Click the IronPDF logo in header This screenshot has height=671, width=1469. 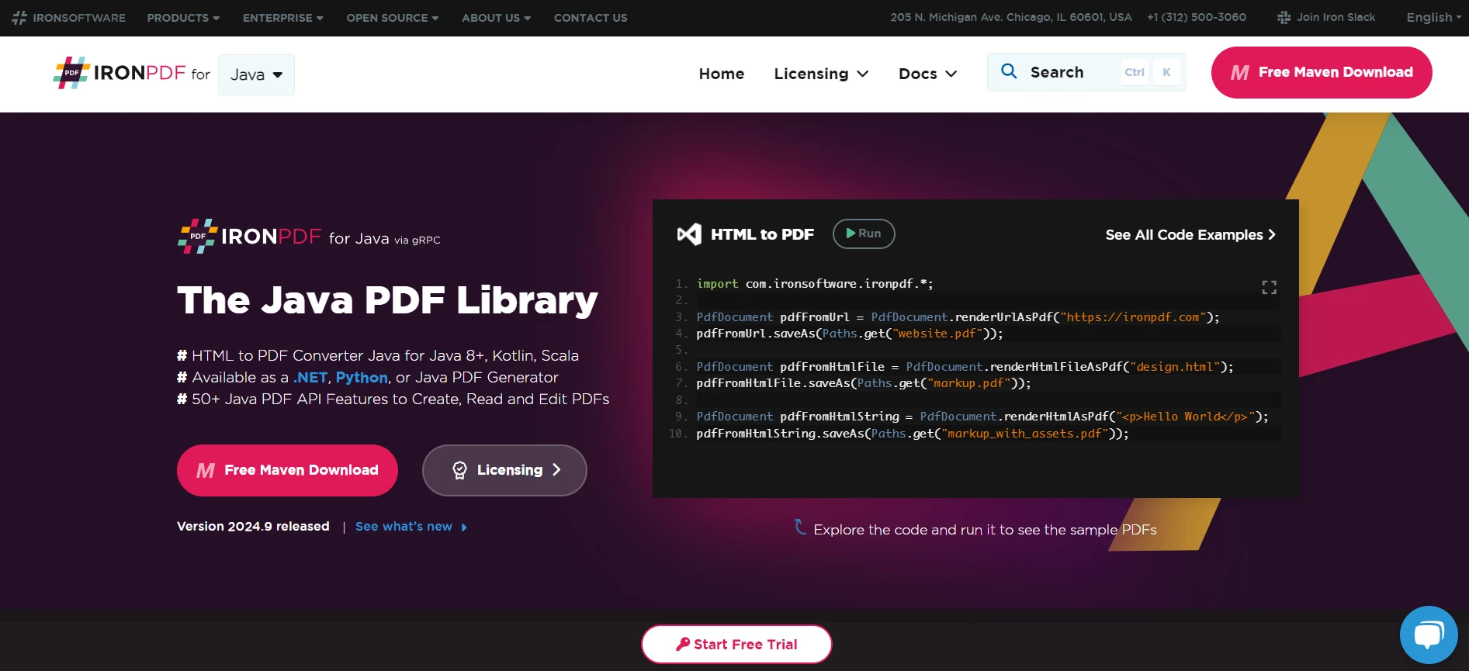click(x=120, y=74)
